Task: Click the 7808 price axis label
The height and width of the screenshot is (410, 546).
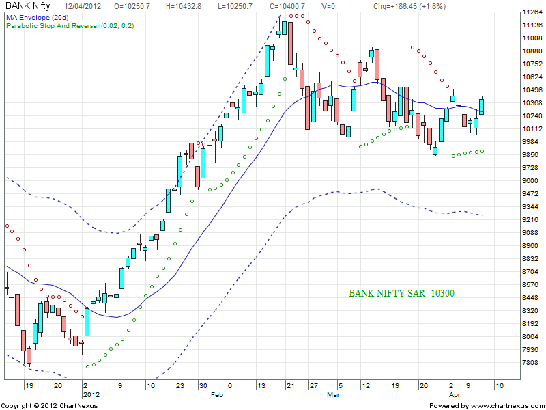Action: [x=531, y=363]
